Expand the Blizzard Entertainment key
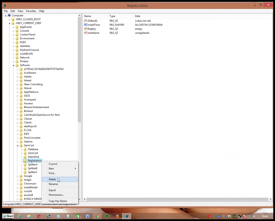The width and height of the screenshot is (275, 221). (x=17, y=107)
